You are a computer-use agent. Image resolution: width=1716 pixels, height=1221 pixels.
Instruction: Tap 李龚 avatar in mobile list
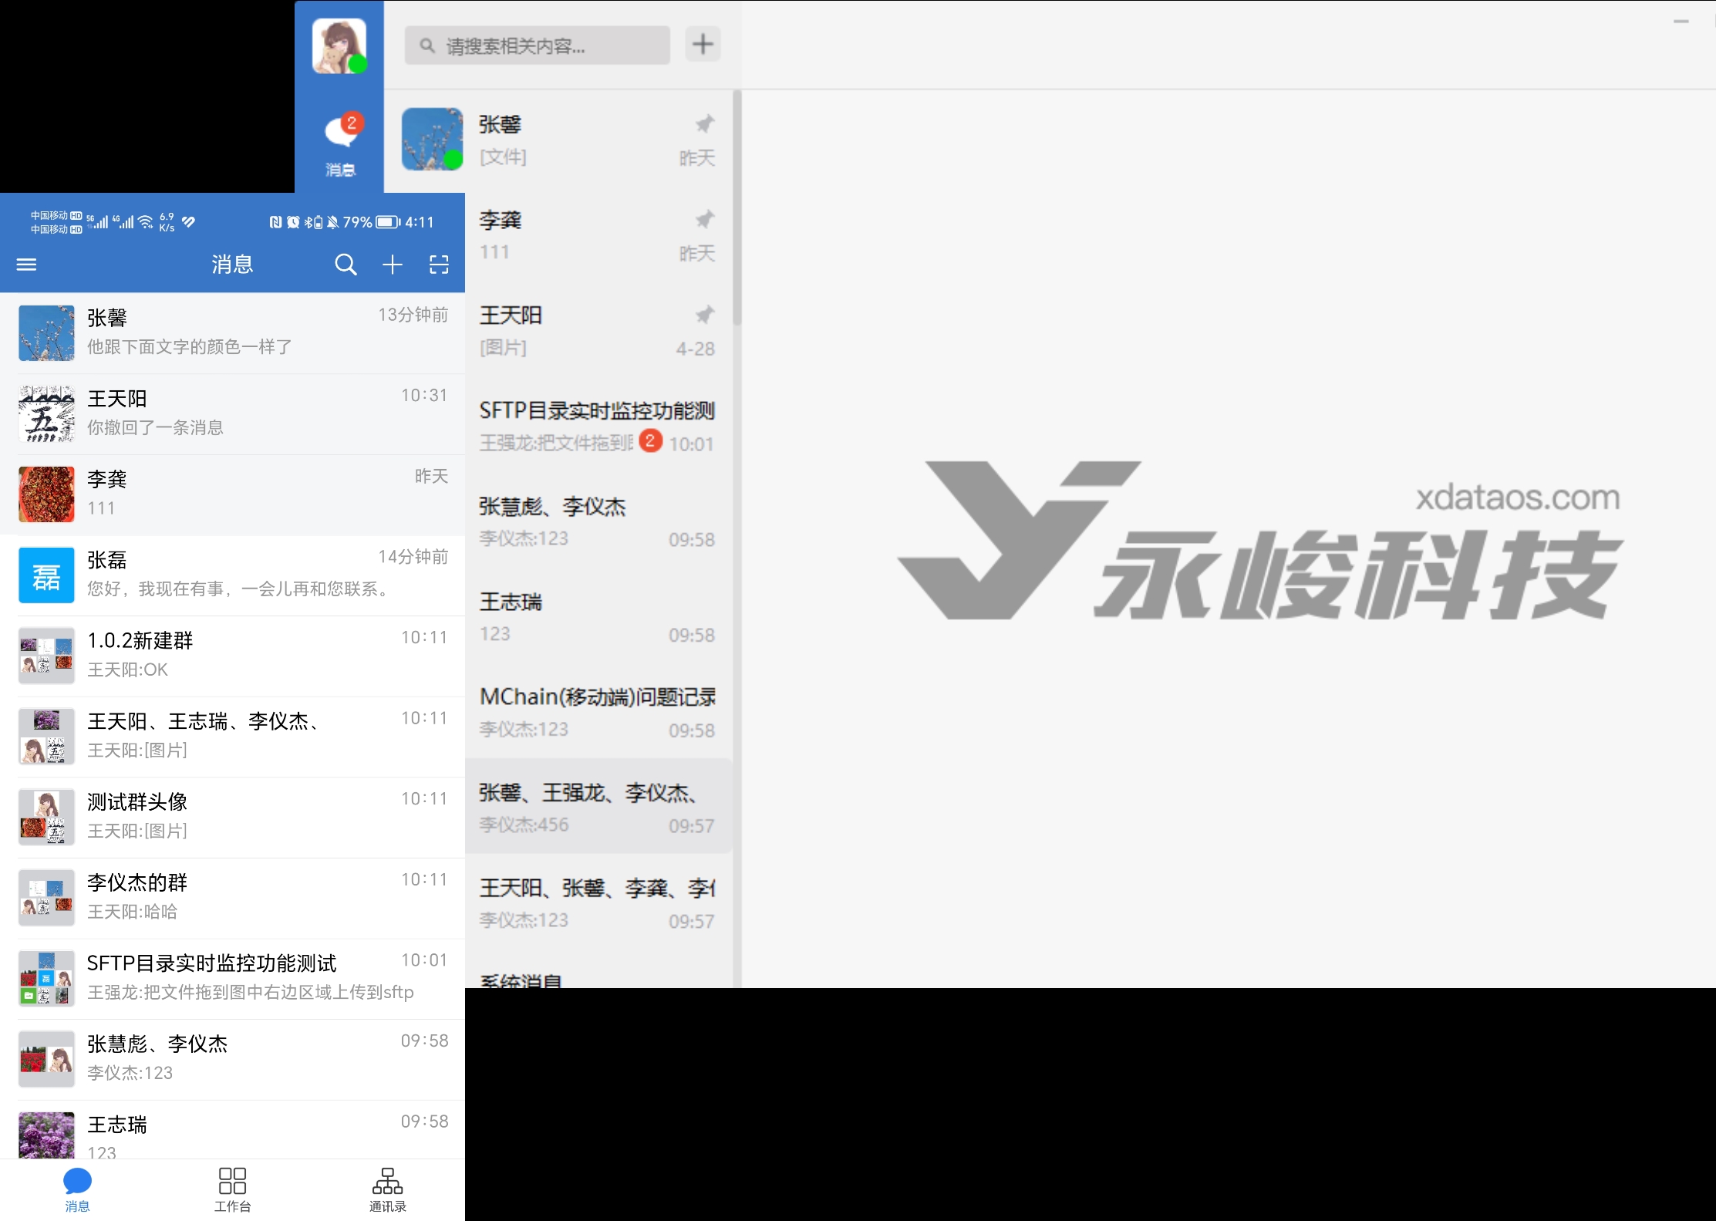[46, 494]
